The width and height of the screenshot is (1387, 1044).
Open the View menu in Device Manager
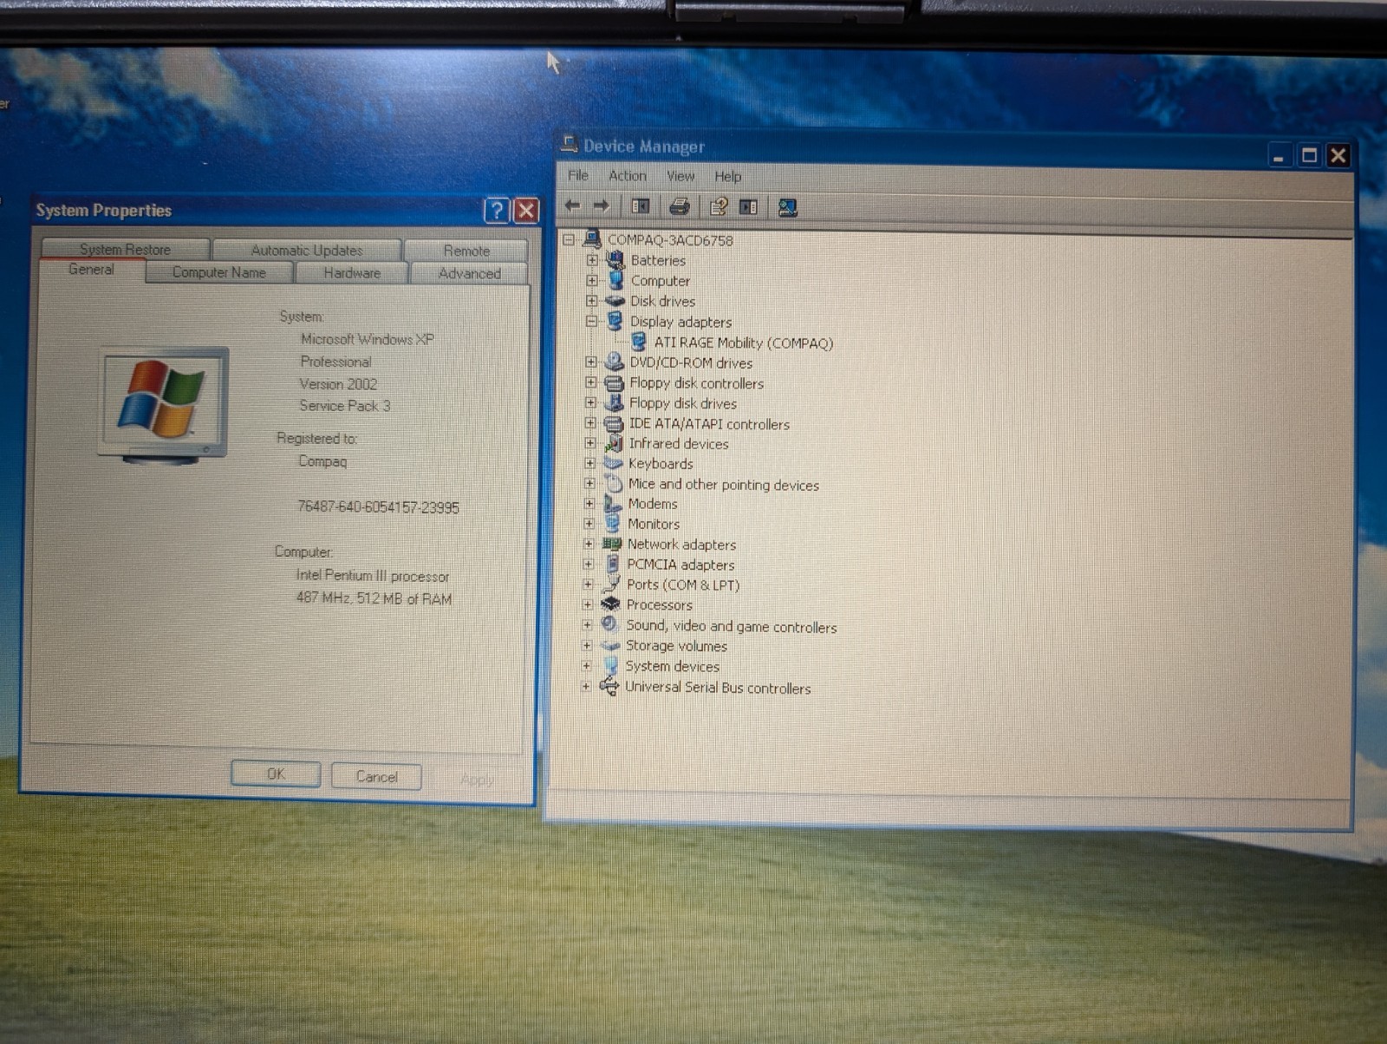pos(680,176)
